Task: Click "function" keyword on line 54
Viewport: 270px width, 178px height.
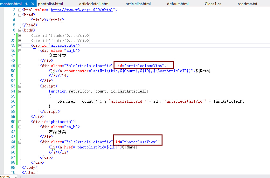Action: (x=58, y=91)
